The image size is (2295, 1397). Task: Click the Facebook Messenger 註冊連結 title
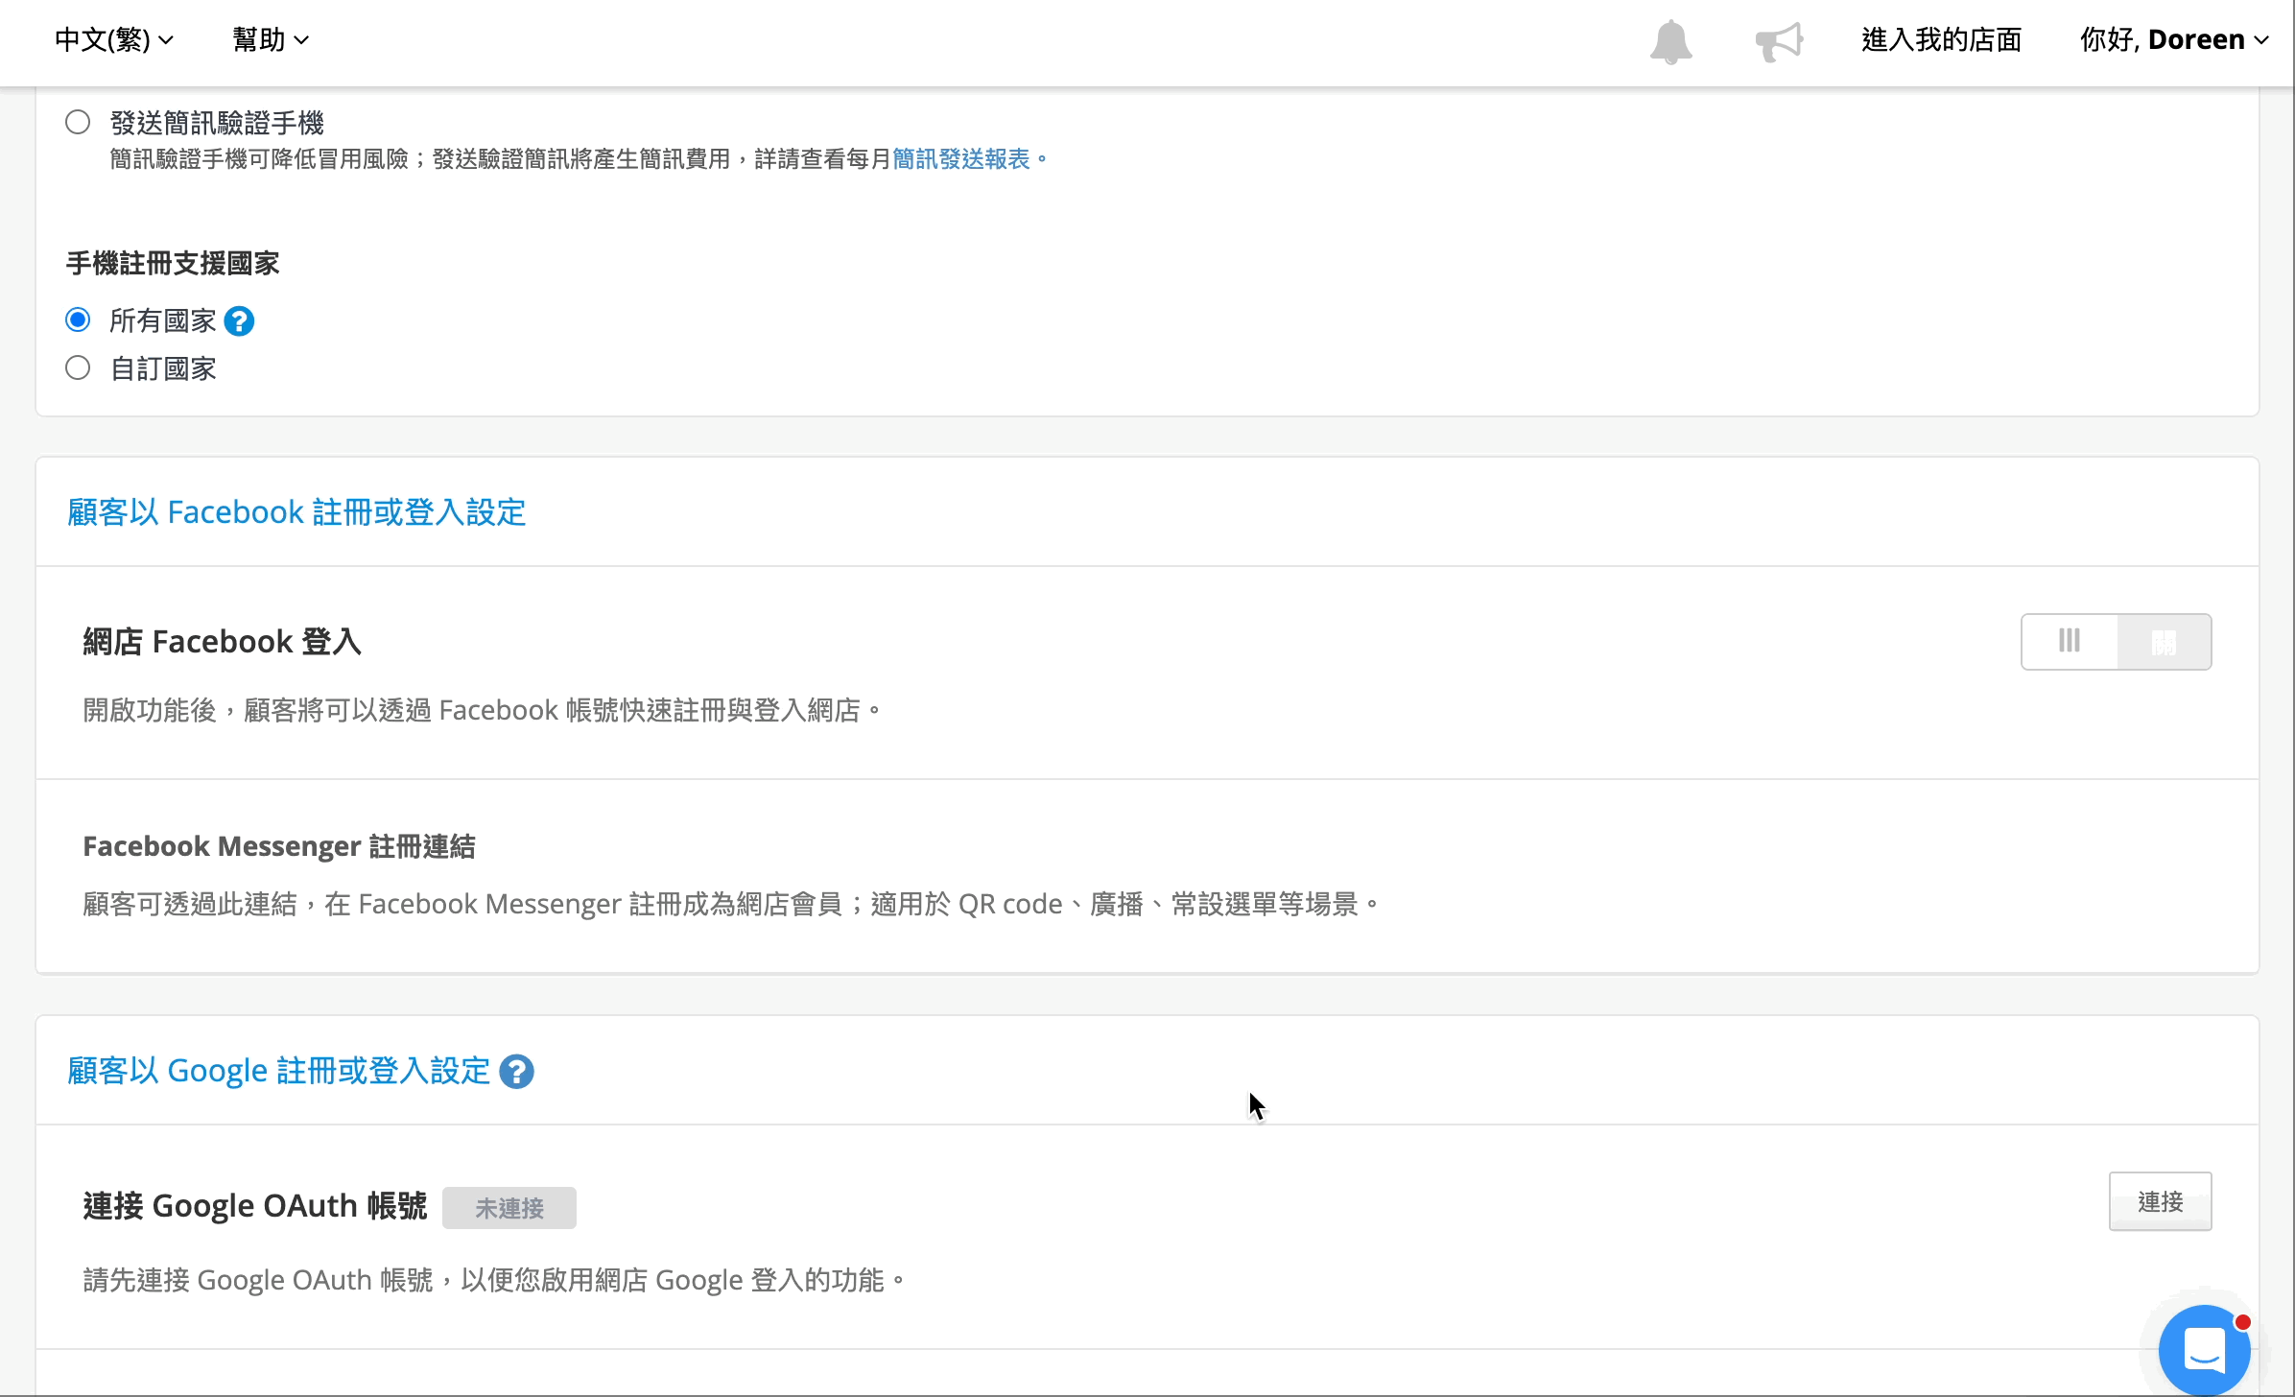pyautogui.click(x=279, y=846)
